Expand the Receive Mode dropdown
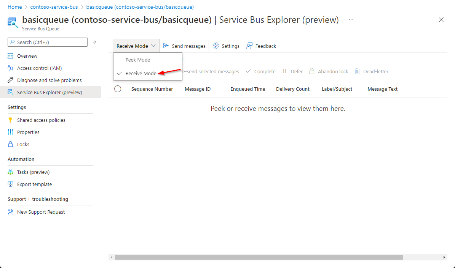 click(x=136, y=46)
